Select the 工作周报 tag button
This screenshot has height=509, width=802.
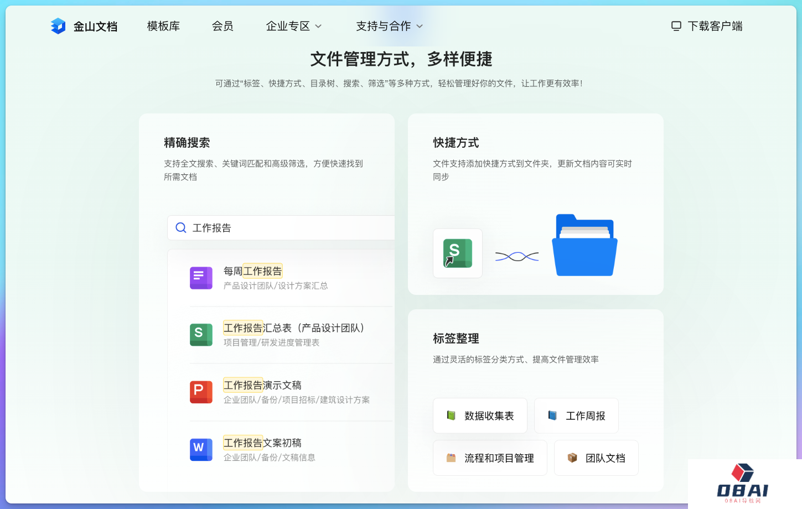click(576, 415)
